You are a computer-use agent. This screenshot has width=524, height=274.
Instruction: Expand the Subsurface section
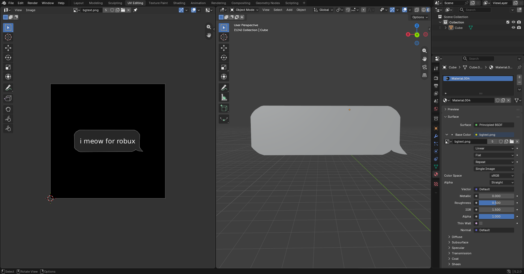(x=460, y=242)
